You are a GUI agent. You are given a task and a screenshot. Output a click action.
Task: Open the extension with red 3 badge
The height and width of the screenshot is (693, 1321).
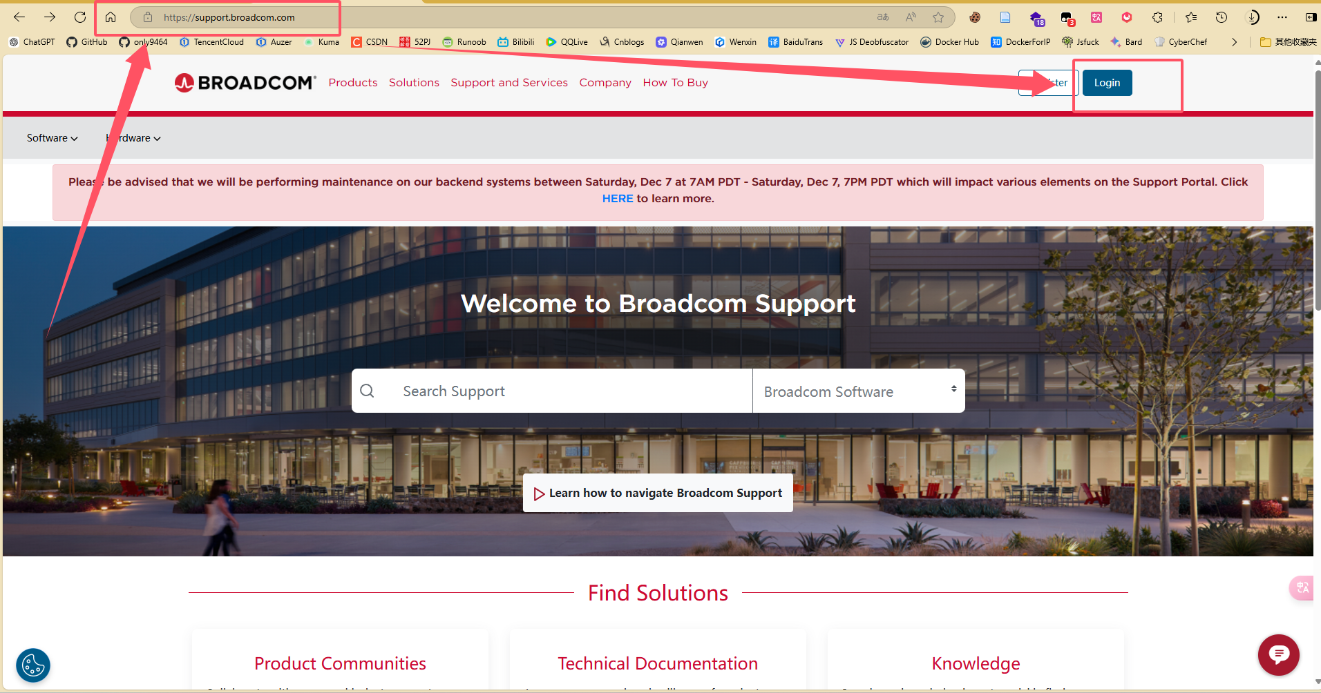click(x=1067, y=18)
